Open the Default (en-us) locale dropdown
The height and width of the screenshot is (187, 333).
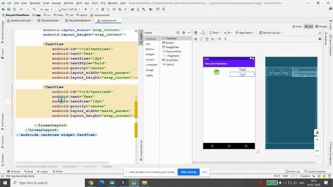click(271, 33)
